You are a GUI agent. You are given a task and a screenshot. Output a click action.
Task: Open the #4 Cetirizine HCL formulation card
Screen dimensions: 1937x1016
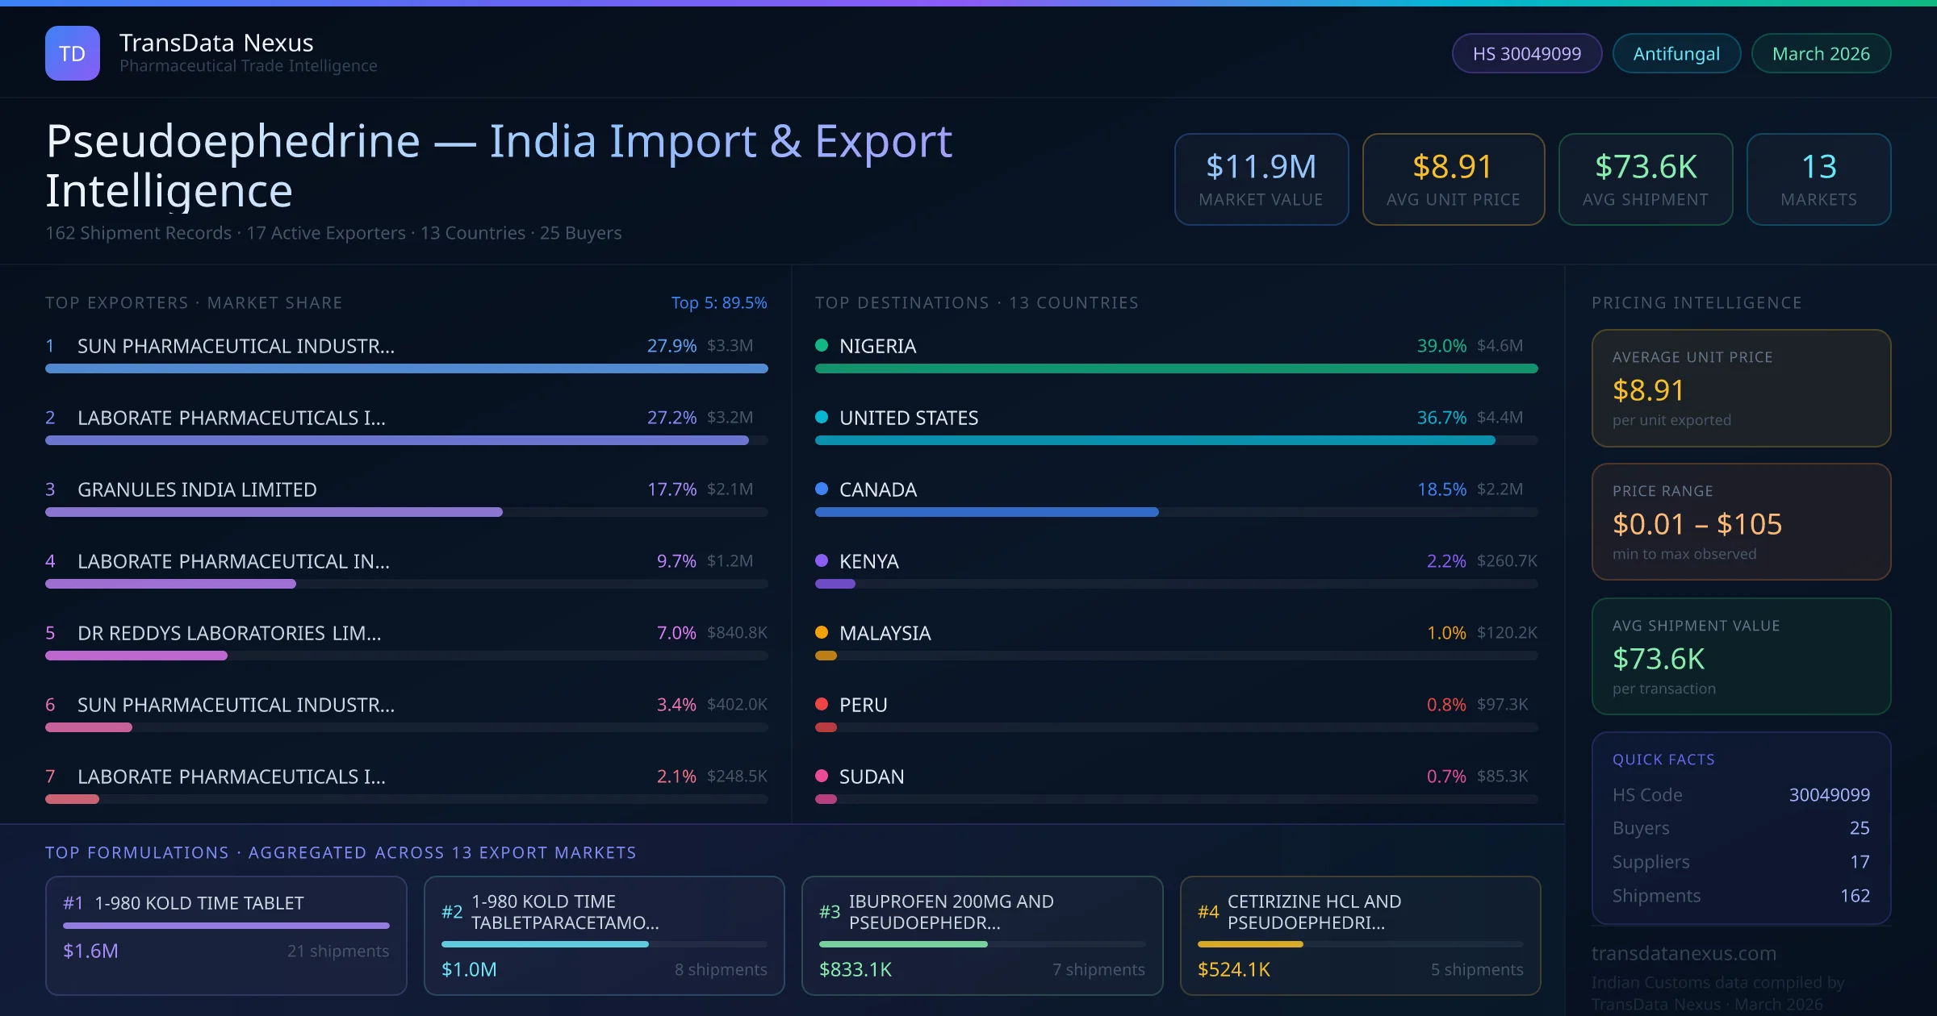pos(1360,935)
